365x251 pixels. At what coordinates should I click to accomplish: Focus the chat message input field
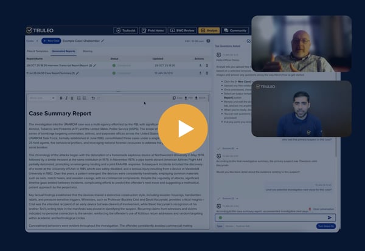pos(275,218)
